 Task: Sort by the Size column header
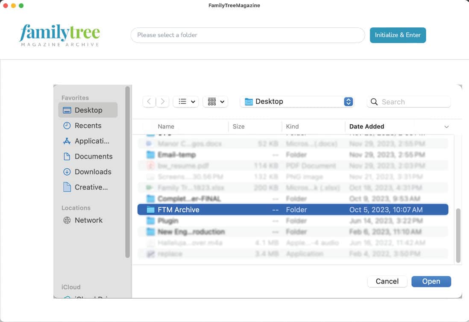point(238,126)
